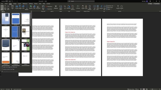161x90 pixels.
Task: Open the References tab
Action: tap(25, 4)
